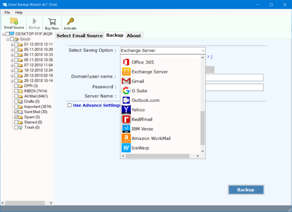Image resolution: width=292 pixels, height=212 pixels.
Task: Click the saving options list scroll-up arrow
Action: click(203, 57)
